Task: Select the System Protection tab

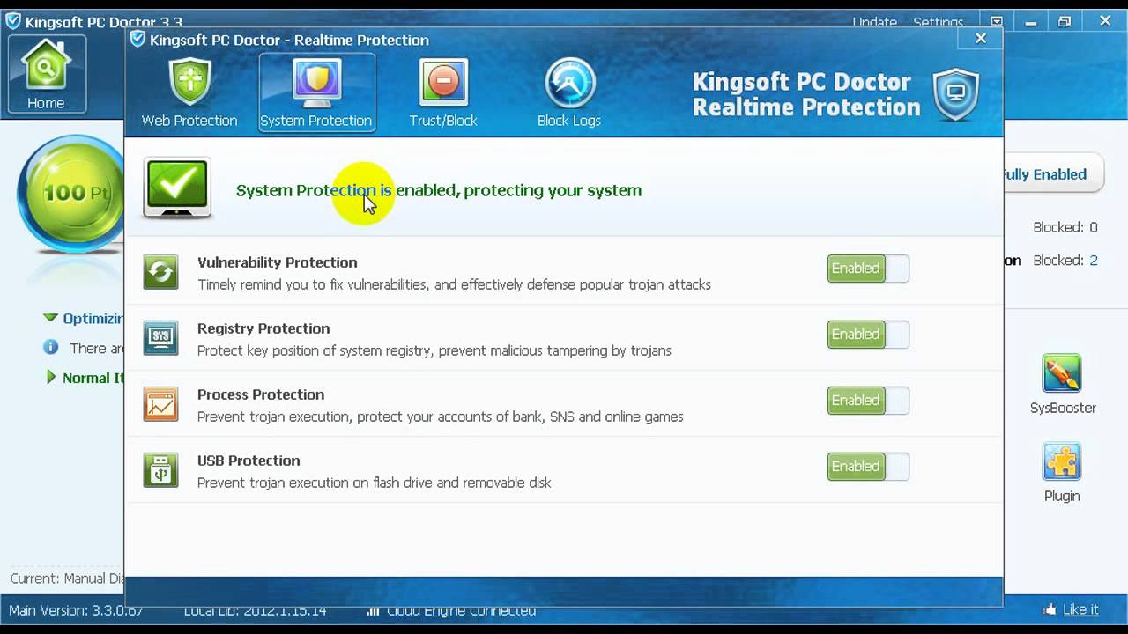Action: (x=316, y=93)
